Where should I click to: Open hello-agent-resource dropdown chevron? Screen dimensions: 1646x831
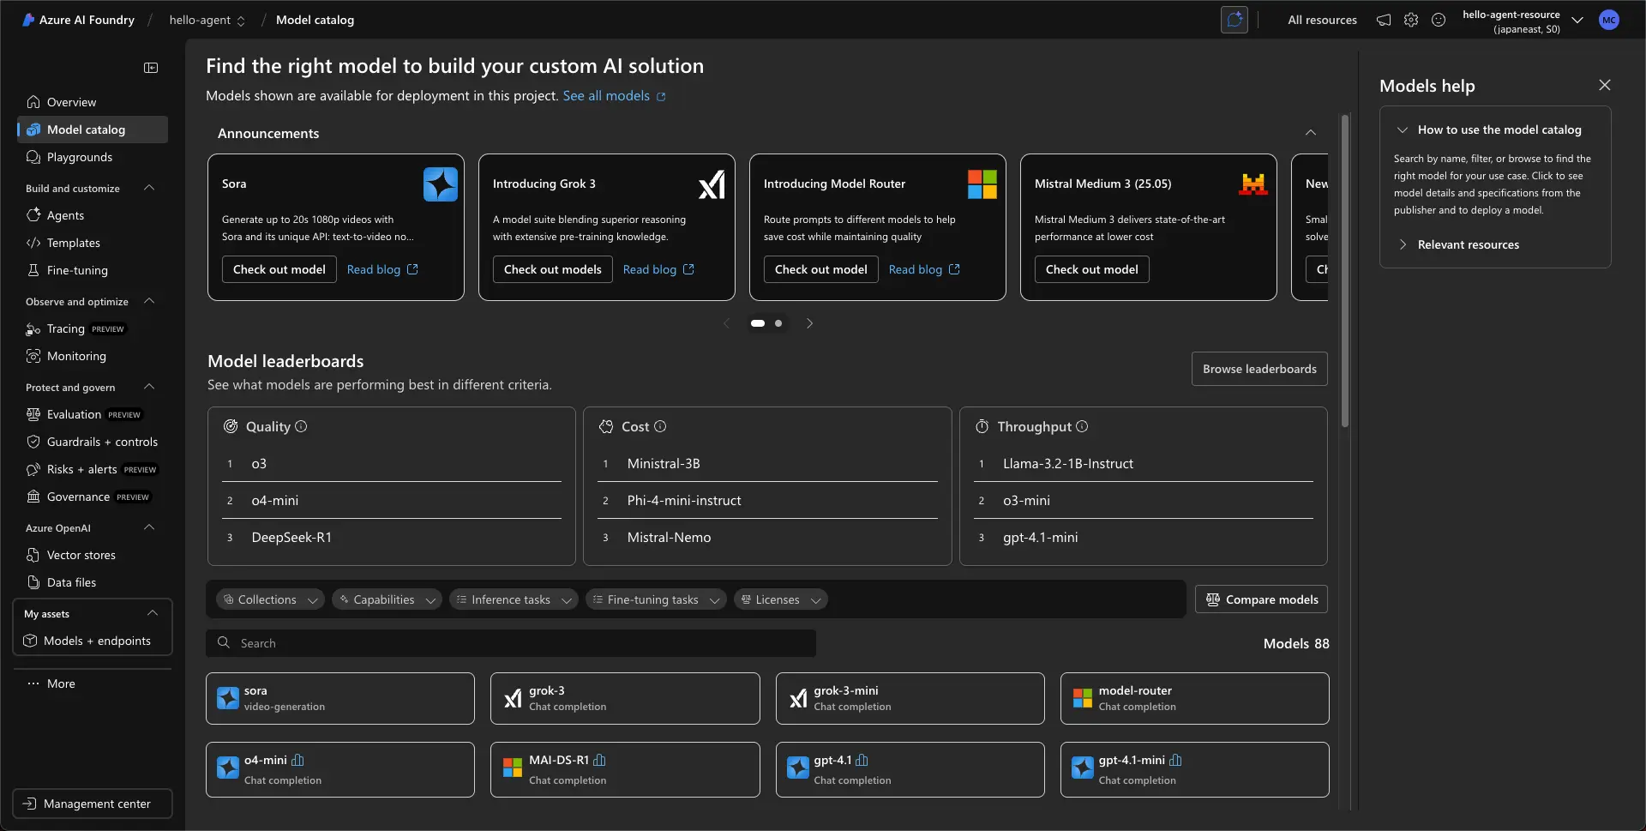pos(1577,20)
